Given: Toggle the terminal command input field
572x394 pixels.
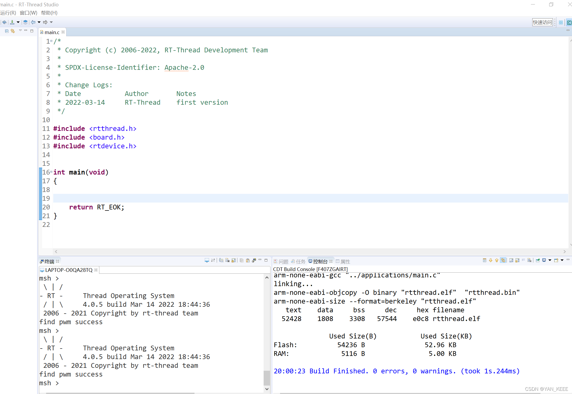Looking at the screenshot, I should pyautogui.click(x=221, y=260).
